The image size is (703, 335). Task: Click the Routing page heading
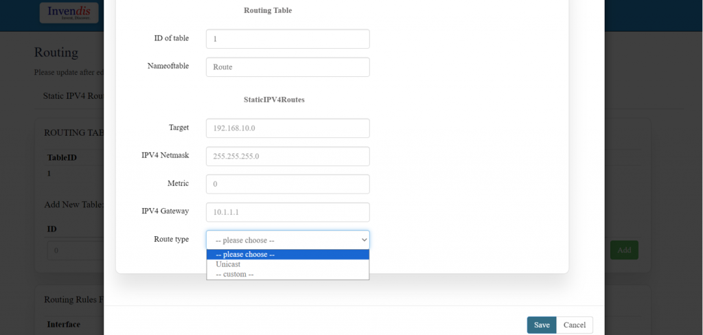(56, 52)
